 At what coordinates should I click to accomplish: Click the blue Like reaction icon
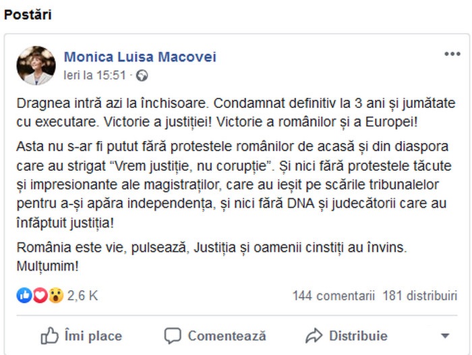pyautogui.click(x=24, y=295)
